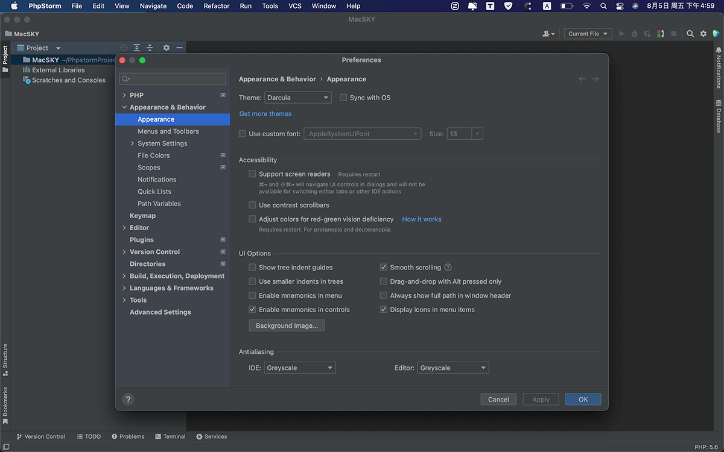Hide the Project tool window

[x=179, y=48]
